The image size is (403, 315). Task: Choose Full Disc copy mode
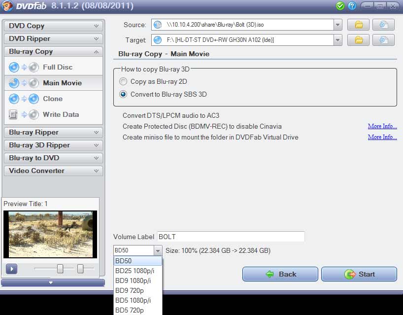pos(54,68)
